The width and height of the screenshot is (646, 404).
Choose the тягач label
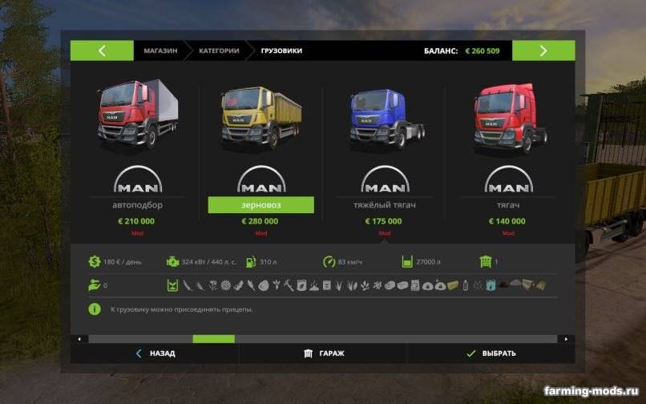click(x=508, y=205)
